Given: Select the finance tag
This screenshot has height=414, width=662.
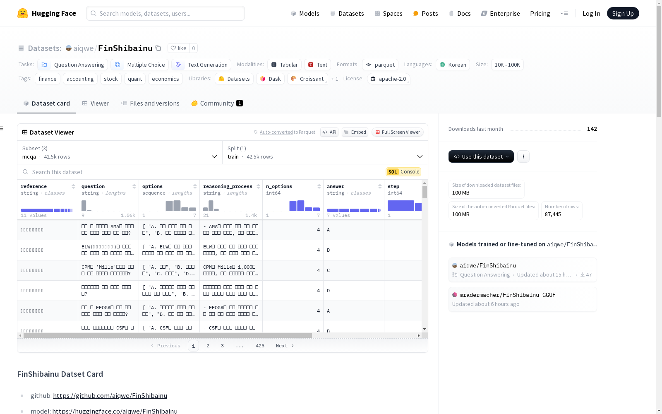Looking at the screenshot, I should (x=48, y=79).
